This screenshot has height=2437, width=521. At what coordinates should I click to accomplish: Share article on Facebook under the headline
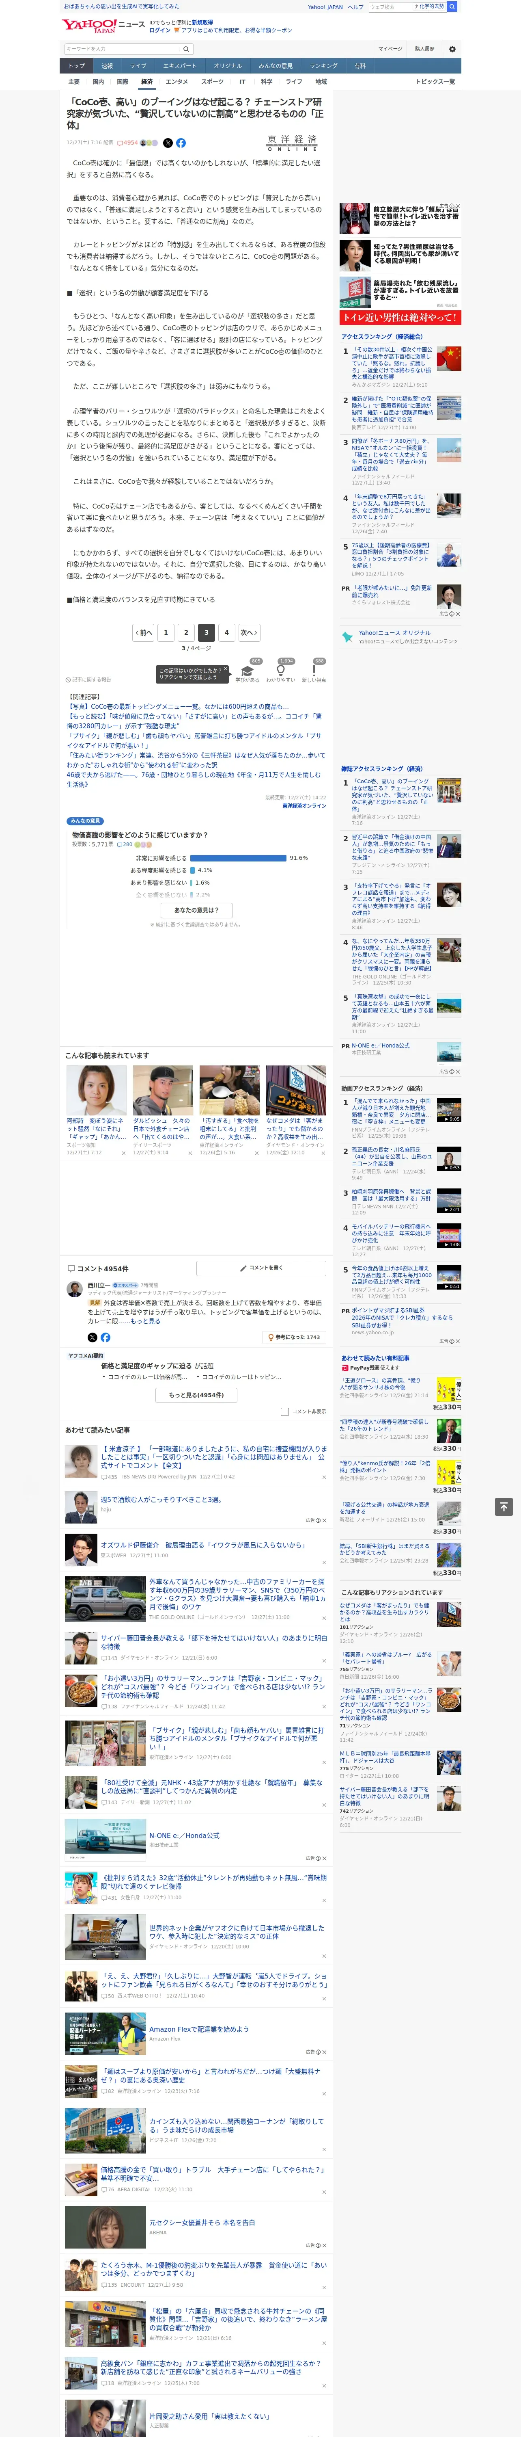pos(181,143)
